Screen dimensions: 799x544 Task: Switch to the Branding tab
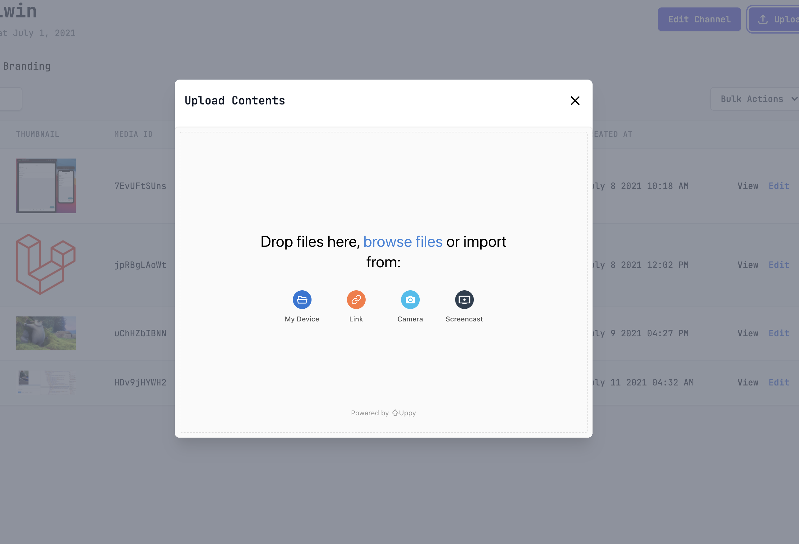point(26,66)
